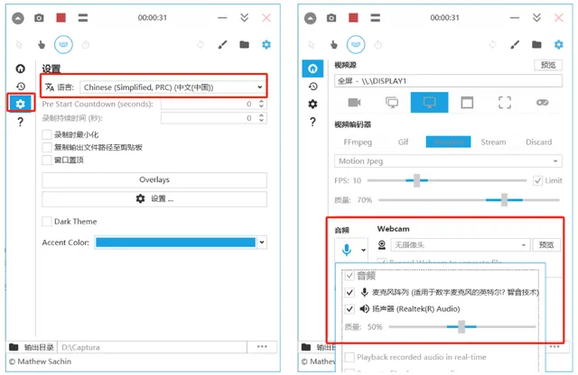Viewport: 578px width, 375px height.
Task: Toggle mouse clicks overlay hand icon in left window
Action: (42, 45)
